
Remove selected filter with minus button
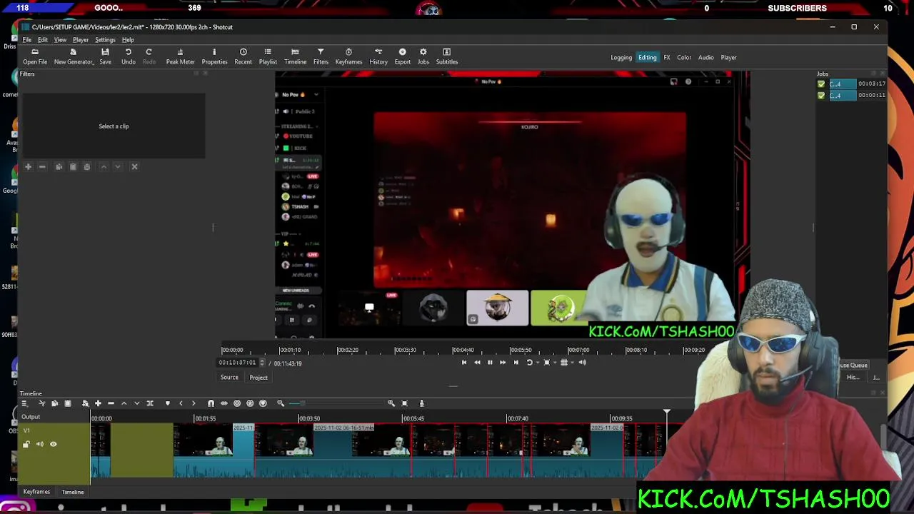pyautogui.click(x=42, y=167)
